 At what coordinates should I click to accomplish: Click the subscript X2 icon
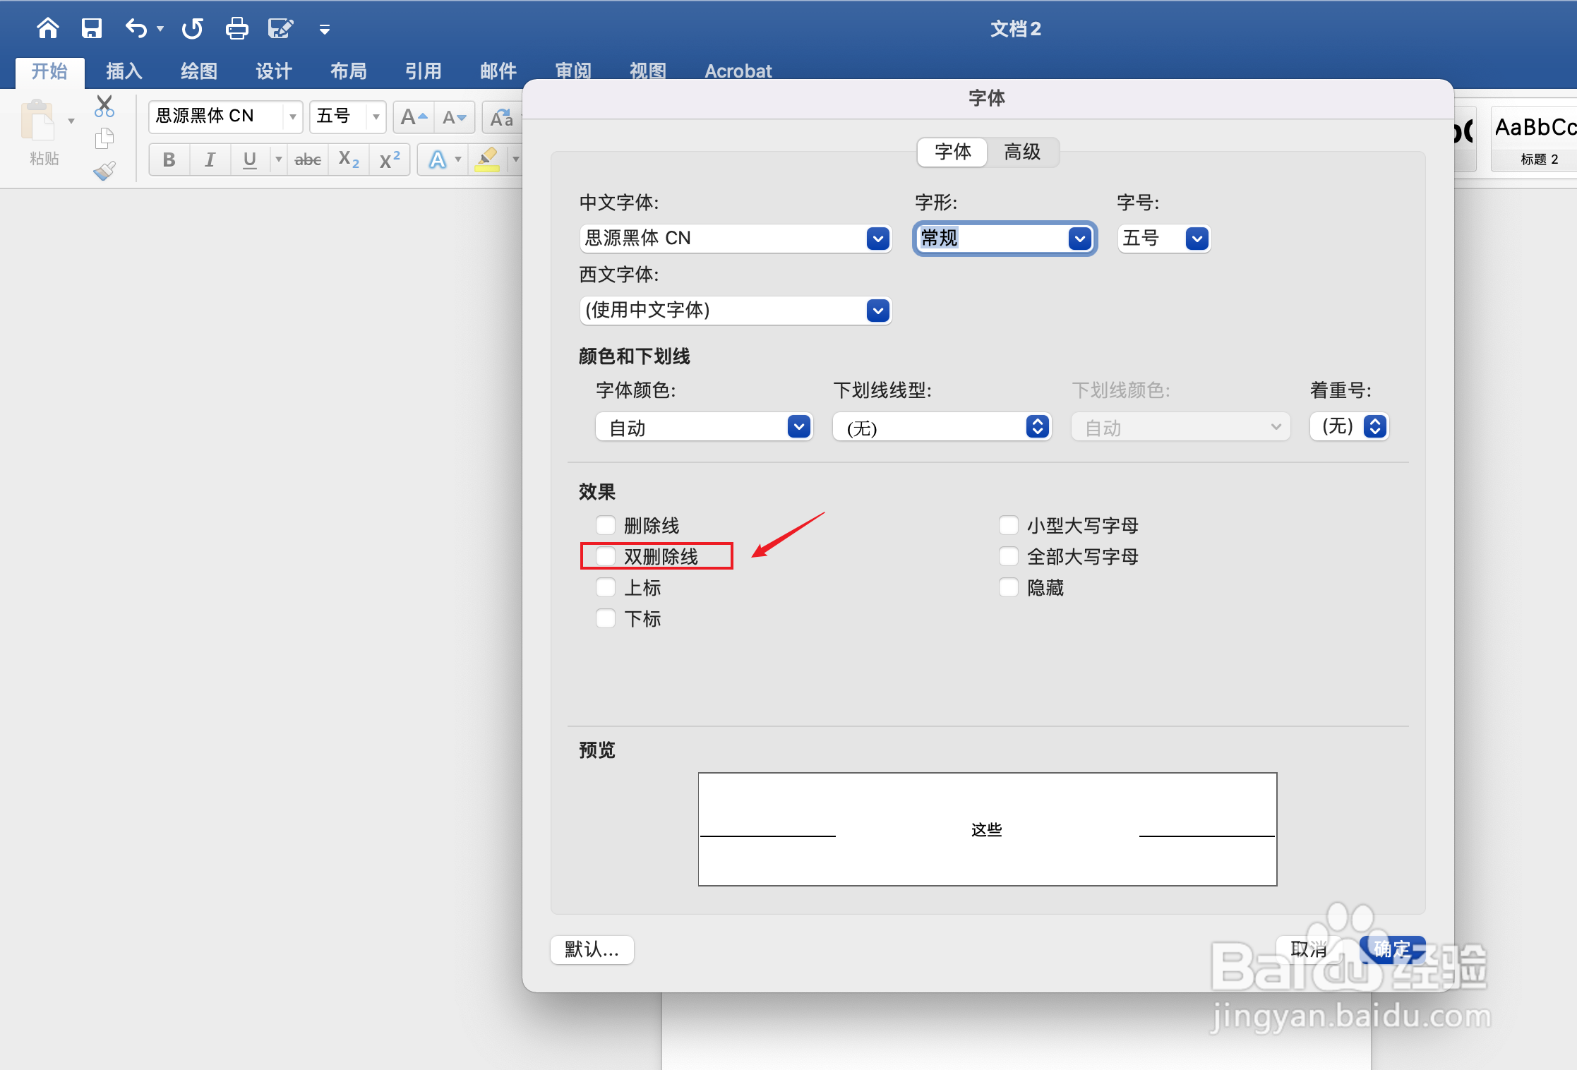(x=349, y=160)
